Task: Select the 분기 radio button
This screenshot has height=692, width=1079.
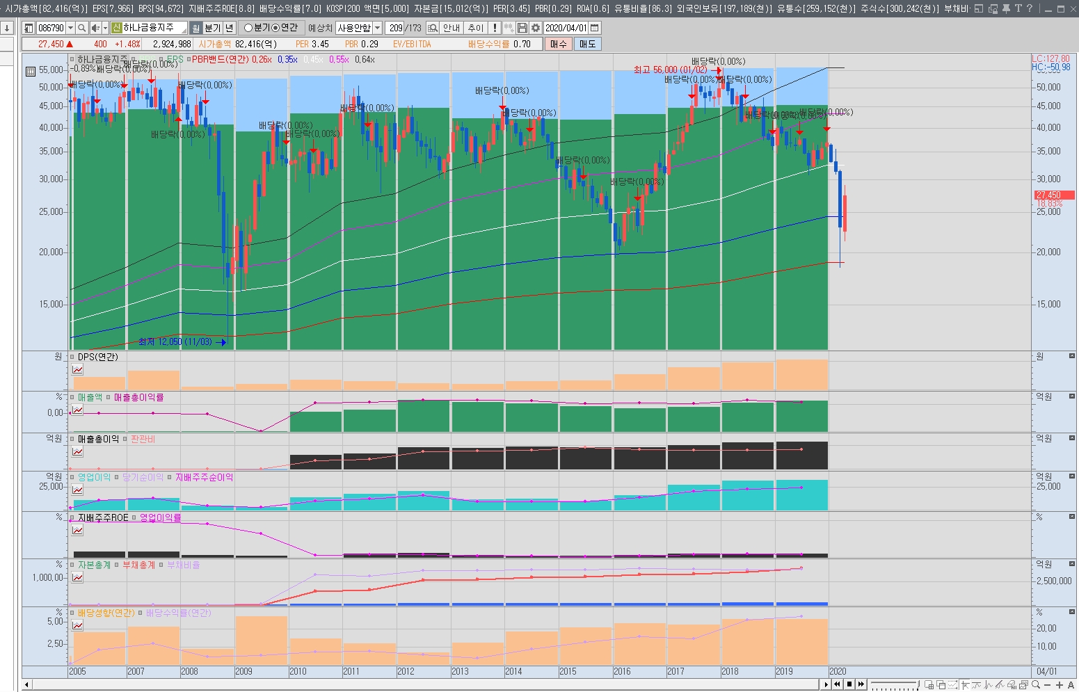Action: (x=248, y=28)
